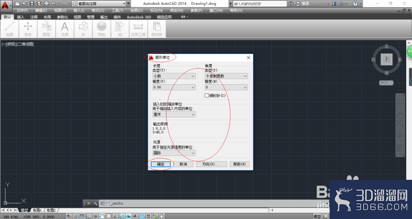Click the search keyword input field
This screenshot has width=412, height=219.
[260, 4]
